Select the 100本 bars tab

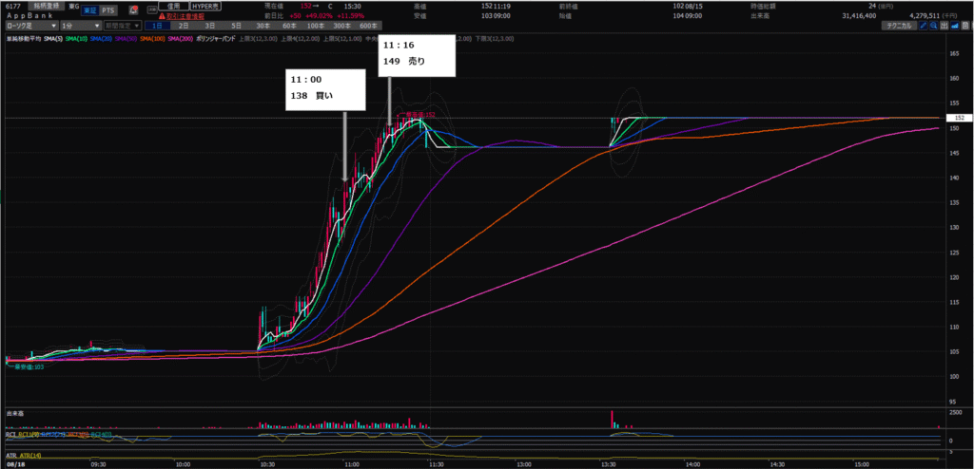pos(316,26)
